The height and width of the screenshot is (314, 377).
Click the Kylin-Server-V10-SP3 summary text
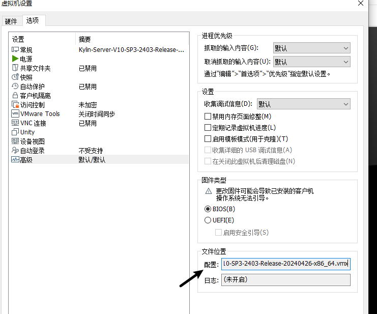coord(131,49)
